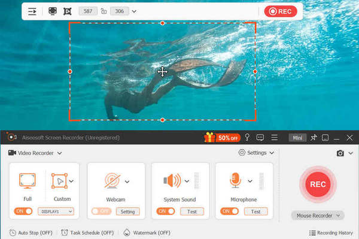Image resolution: width=359 pixels, height=239 pixels.
Task: Select custom region icon in floating toolbar
Action: pyautogui.click(x=67, y=11)
